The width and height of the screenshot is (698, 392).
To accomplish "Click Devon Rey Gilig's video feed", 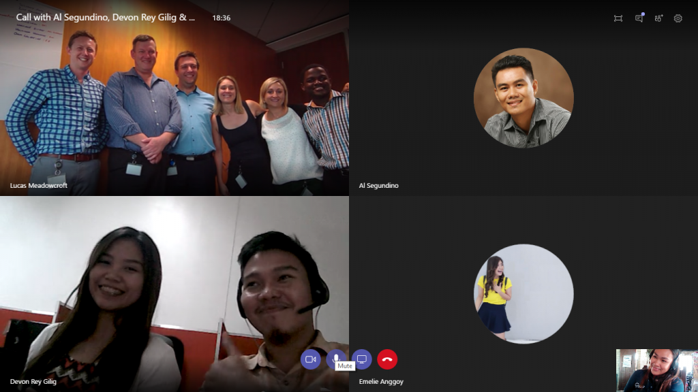I will [174, 294].
